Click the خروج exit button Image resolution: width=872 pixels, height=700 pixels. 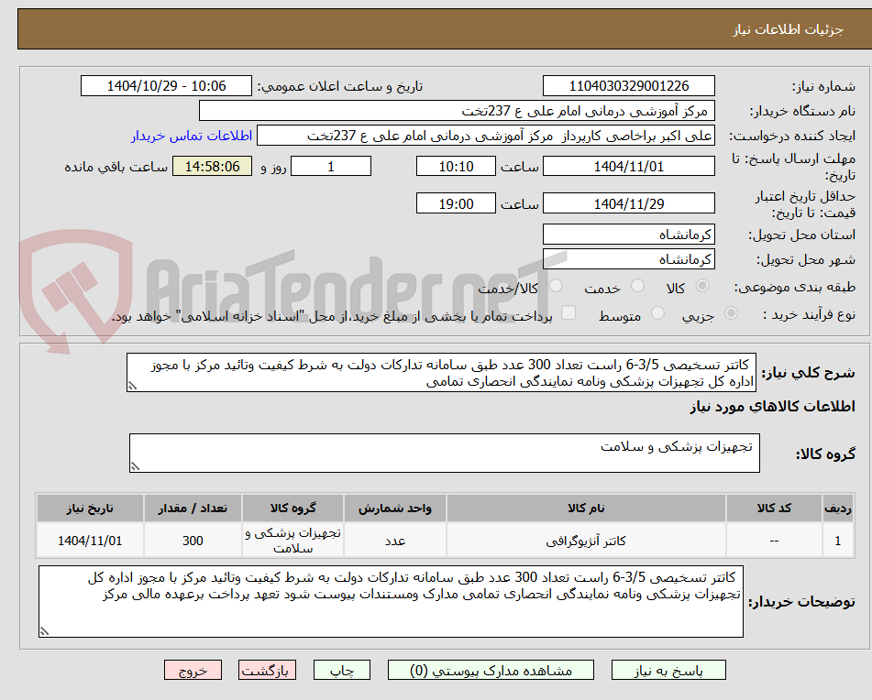click(193, 670)
